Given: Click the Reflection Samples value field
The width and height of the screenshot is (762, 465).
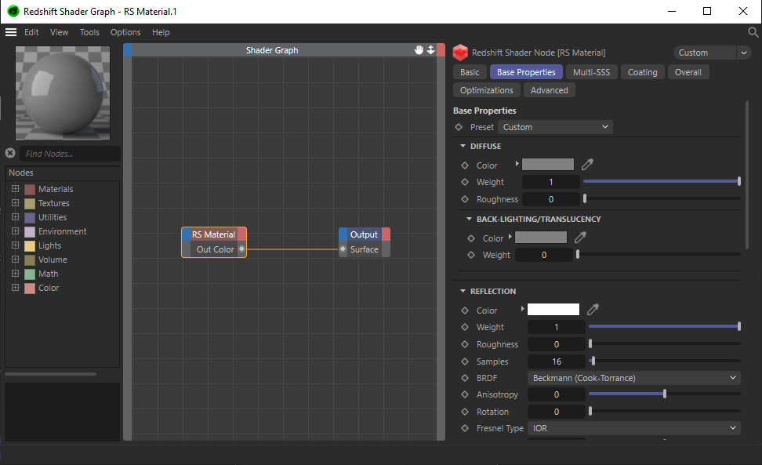Looking at the screenshot, I should [x=557, y=361].
